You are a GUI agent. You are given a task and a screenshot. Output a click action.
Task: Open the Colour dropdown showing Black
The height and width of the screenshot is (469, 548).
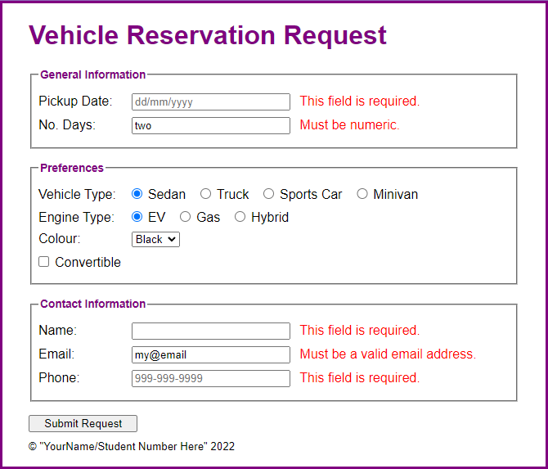(155, 239)
